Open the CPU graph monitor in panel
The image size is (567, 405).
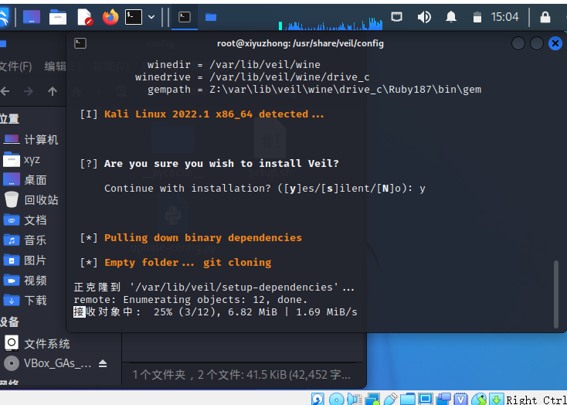tap(331, 23)
